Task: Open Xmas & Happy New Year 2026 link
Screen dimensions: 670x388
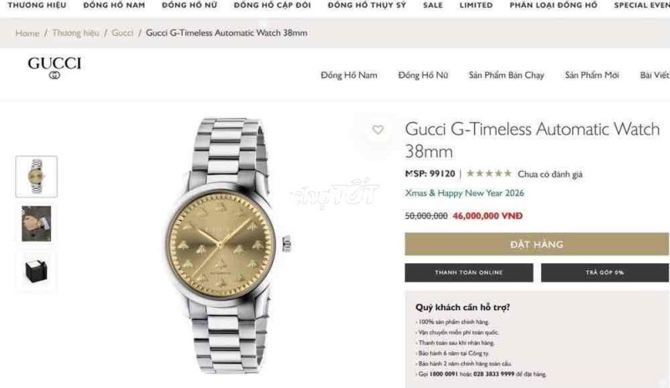Action: click(465, 193)
